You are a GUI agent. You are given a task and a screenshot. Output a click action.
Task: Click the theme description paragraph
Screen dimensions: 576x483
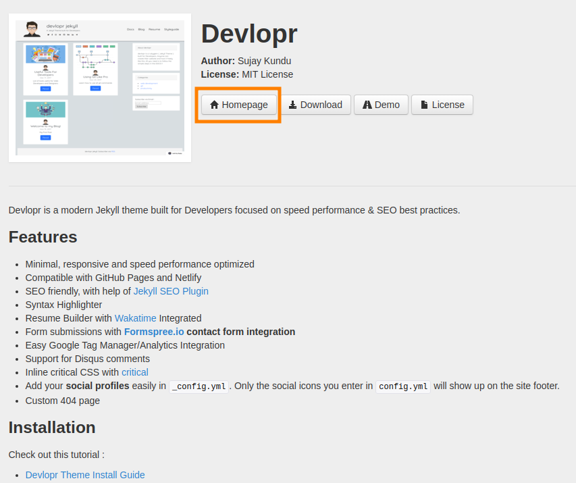(234, 210)
